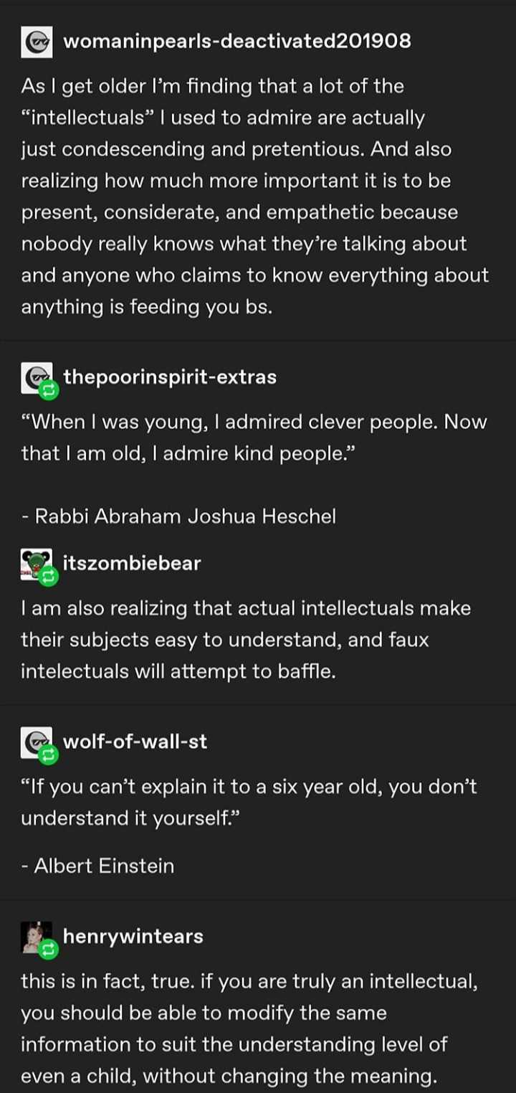516x1093 pixels.
Task: Select the original post text about intellectuals
Action: [251, 196]
